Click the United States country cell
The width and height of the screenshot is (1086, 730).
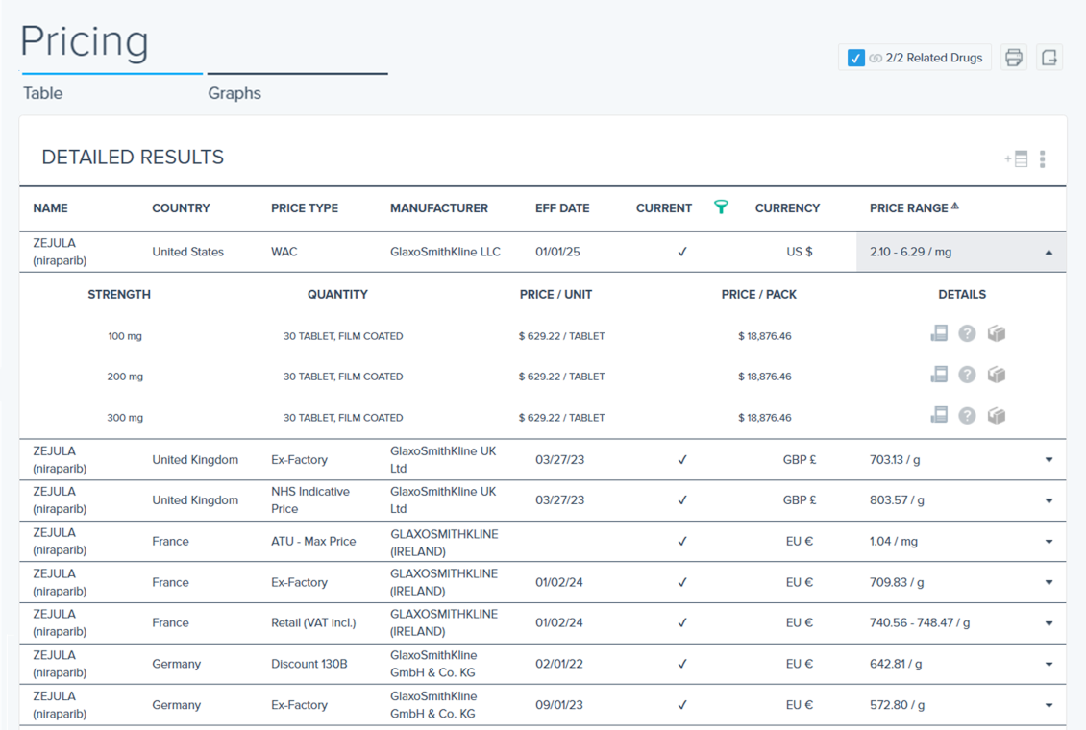[187, 252]
